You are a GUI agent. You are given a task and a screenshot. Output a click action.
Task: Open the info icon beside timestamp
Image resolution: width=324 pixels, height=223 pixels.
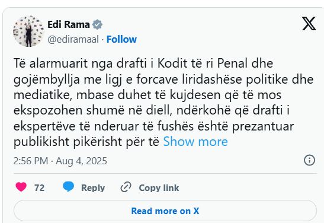tap(310, 160)
